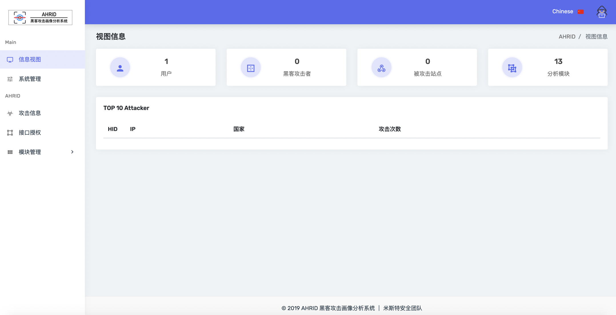Click AHRID breadcrumb link
Image resolution: width=616 pixels, height=315 pixels.
[x=567, y=37]
